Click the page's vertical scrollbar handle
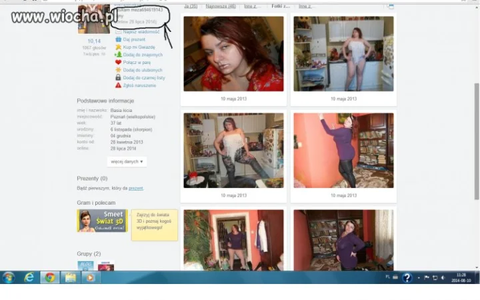Viewport: 480px width, 300px height. click(477, 141)
